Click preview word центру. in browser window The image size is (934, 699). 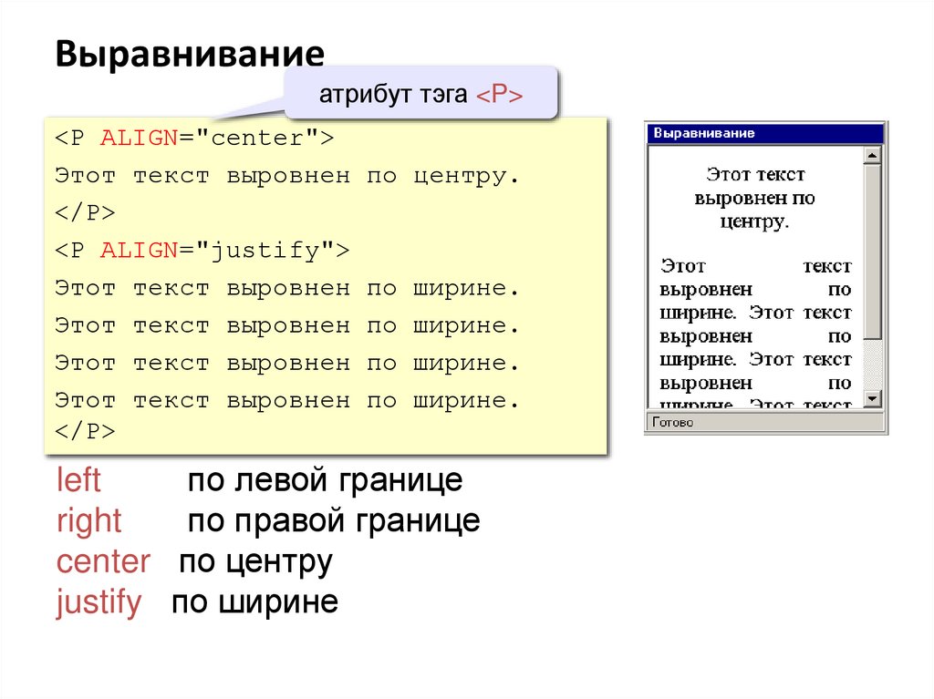point(754,221)
